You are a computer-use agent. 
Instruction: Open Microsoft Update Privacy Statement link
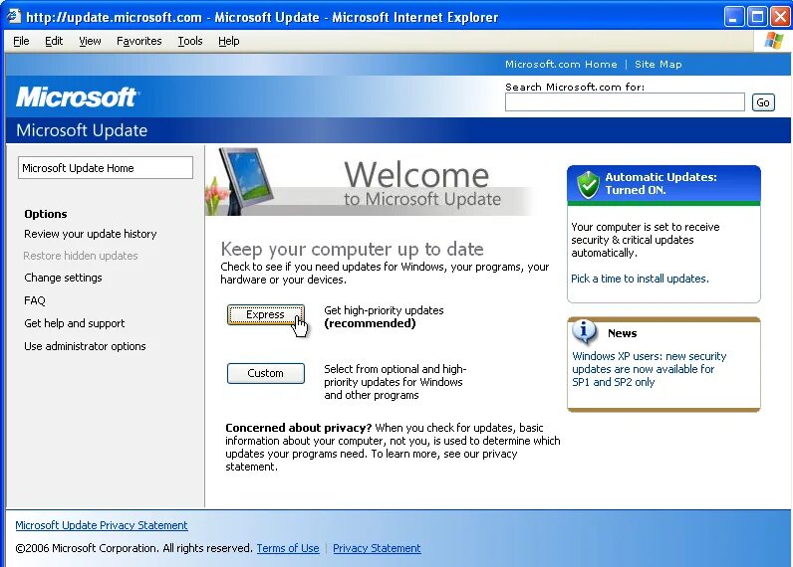(102, 525)
